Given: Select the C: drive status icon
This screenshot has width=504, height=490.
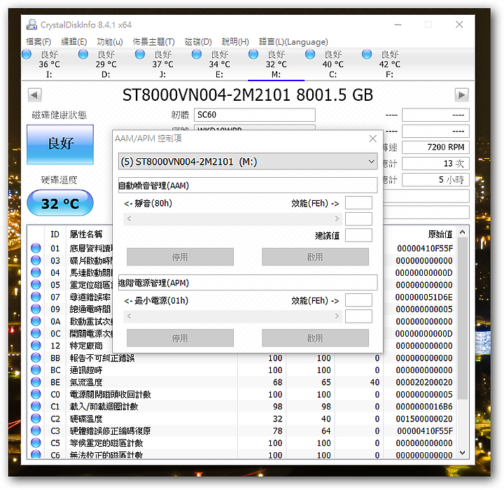Looking at the screenshot, I should [310, 55].
